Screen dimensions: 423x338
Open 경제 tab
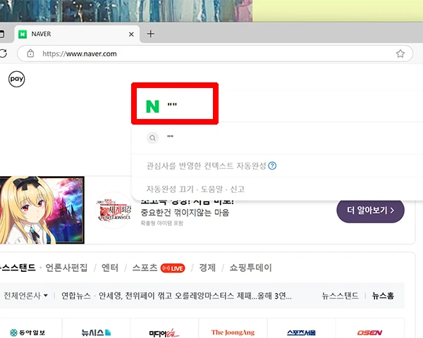tap(207, 268)
